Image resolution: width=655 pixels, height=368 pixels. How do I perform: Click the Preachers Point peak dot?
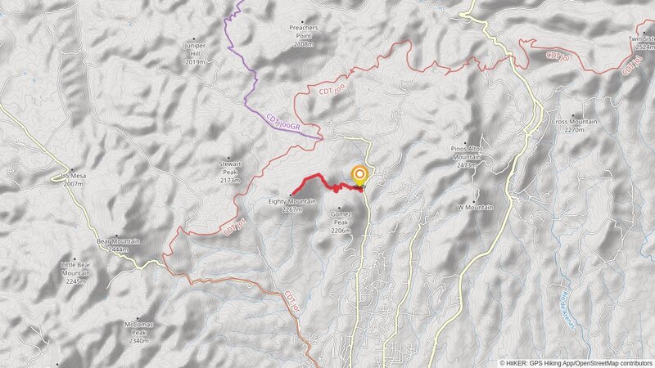(x=303, y=22)
